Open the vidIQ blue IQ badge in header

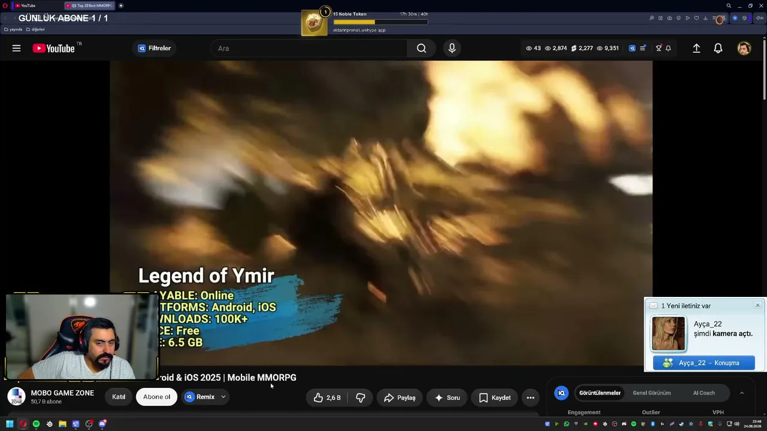click(632, 48)
